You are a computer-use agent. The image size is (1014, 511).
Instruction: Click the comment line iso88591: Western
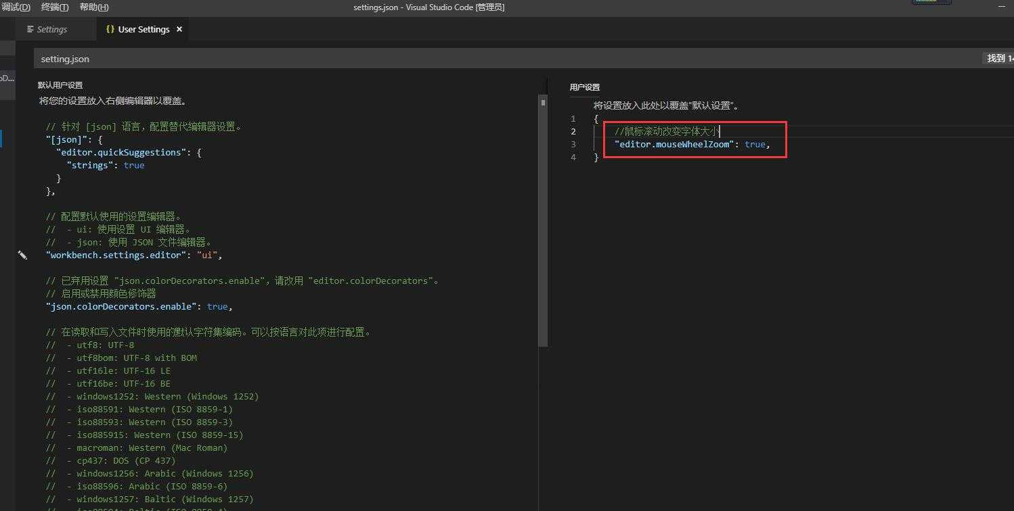point(139,409)
